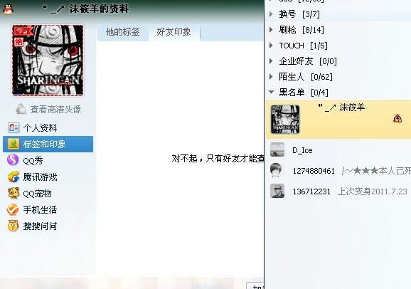
Task: Select contact 136712231
Action: (338, 191)
